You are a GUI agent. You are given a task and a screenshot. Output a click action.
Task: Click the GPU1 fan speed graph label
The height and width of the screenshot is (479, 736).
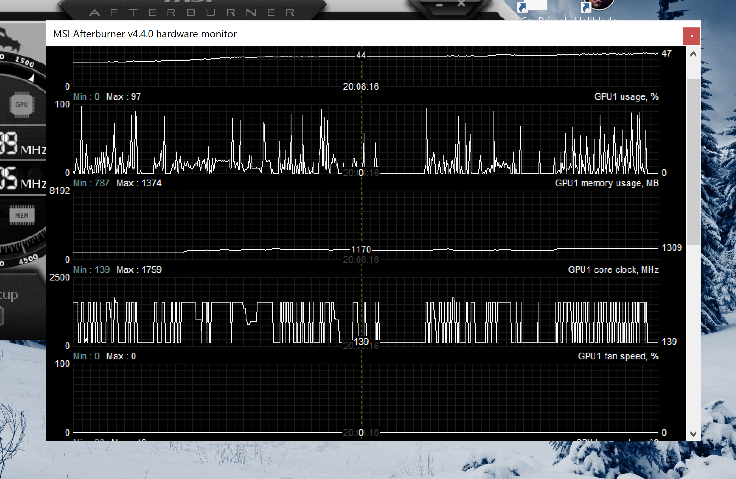pos(618,356)
